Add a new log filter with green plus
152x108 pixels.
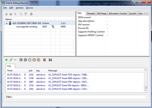[6, 60]
